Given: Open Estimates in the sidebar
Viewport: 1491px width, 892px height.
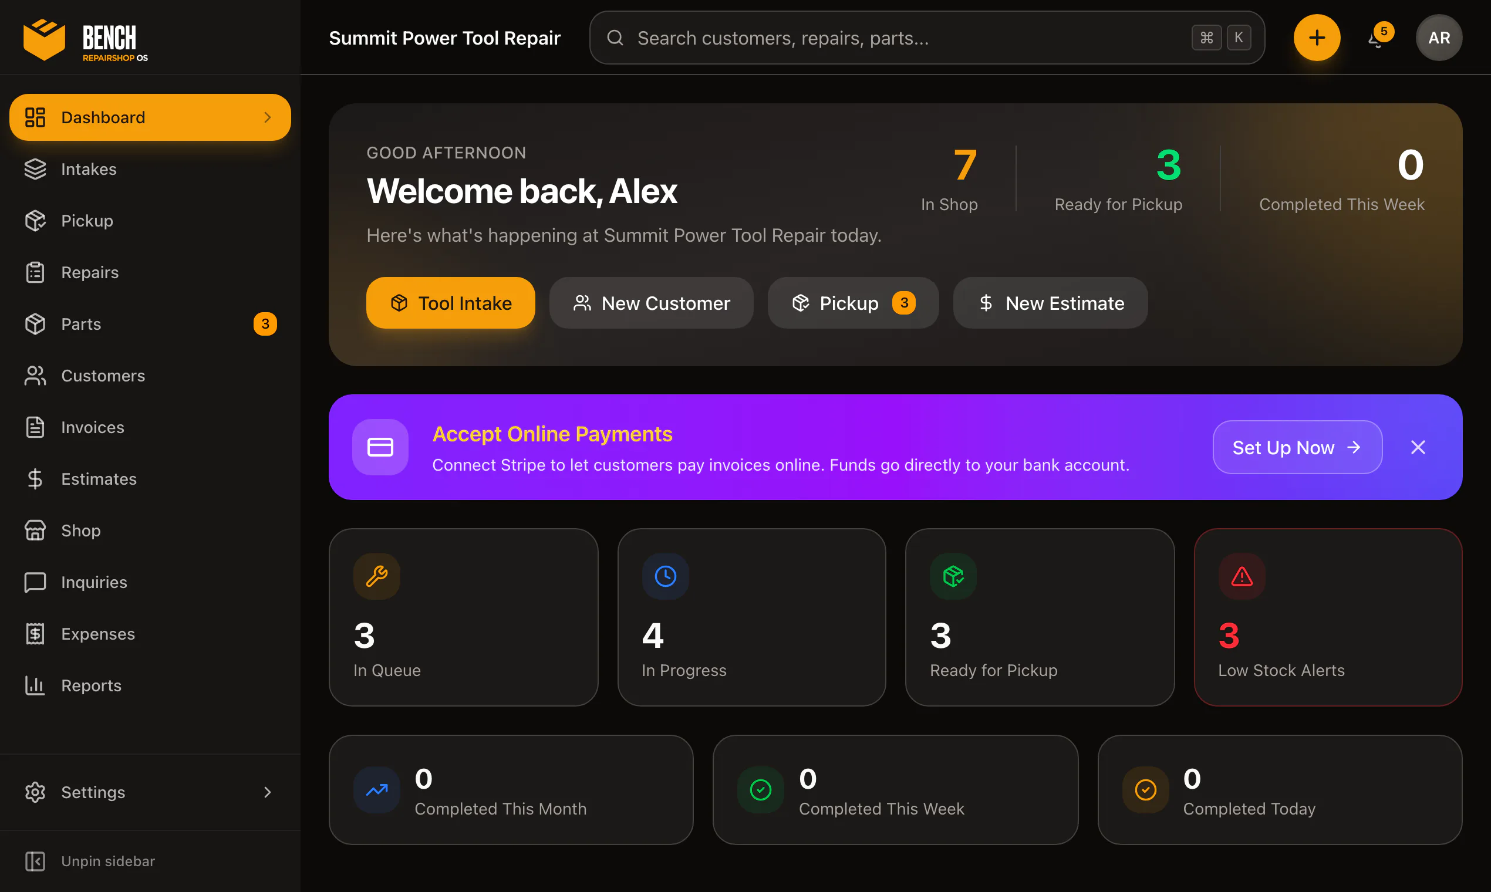Looking at the screenshot, I should (x=150, y=479).
